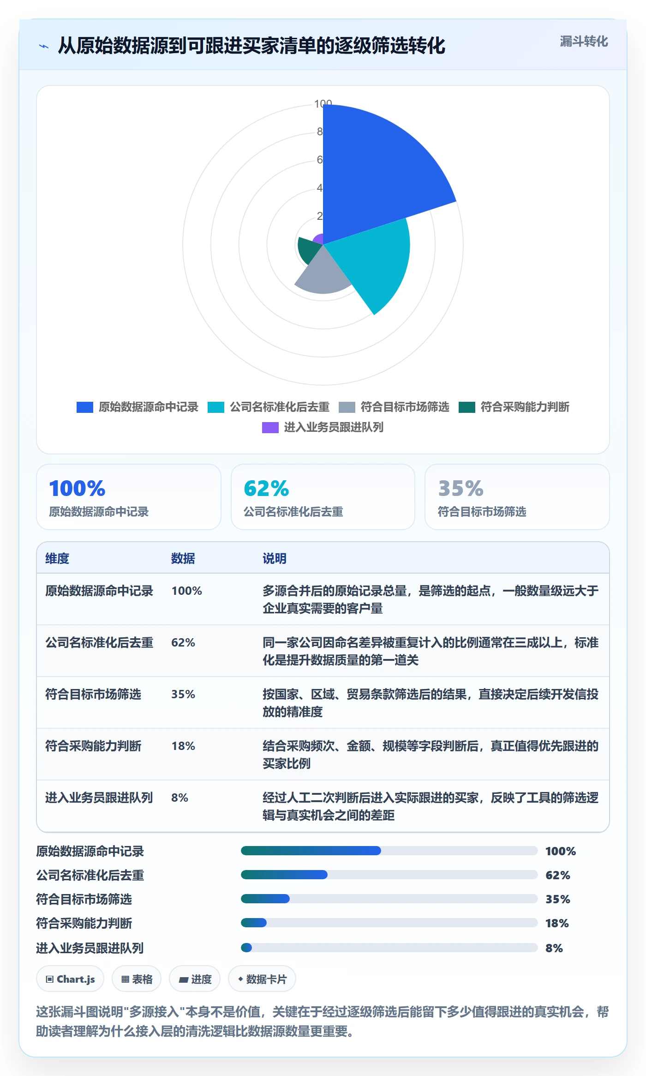Click the diamond icon on 数据卡片 chip

pyautogui.click(x=240, y=979)
